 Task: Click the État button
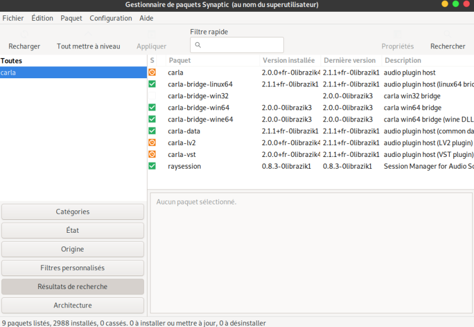[x=72, y=230]
